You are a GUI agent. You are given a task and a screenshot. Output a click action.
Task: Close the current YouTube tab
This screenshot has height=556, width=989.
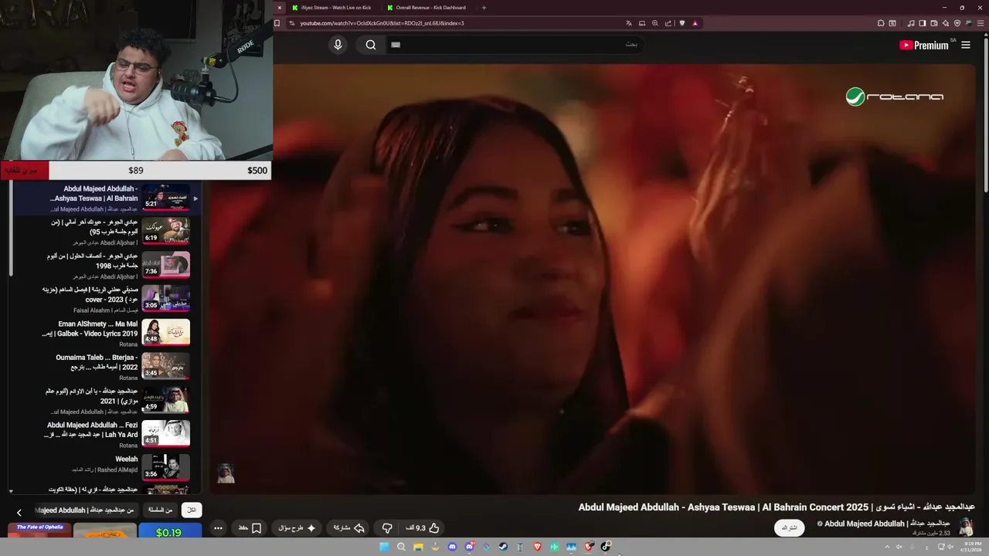point(280,8)
